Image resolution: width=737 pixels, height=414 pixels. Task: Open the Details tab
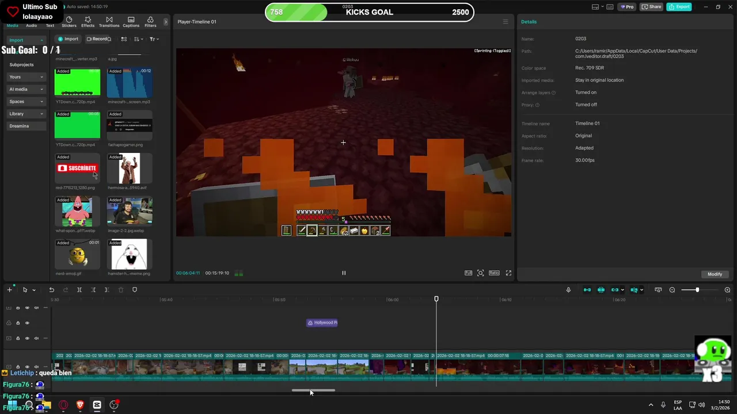[529, 22]
